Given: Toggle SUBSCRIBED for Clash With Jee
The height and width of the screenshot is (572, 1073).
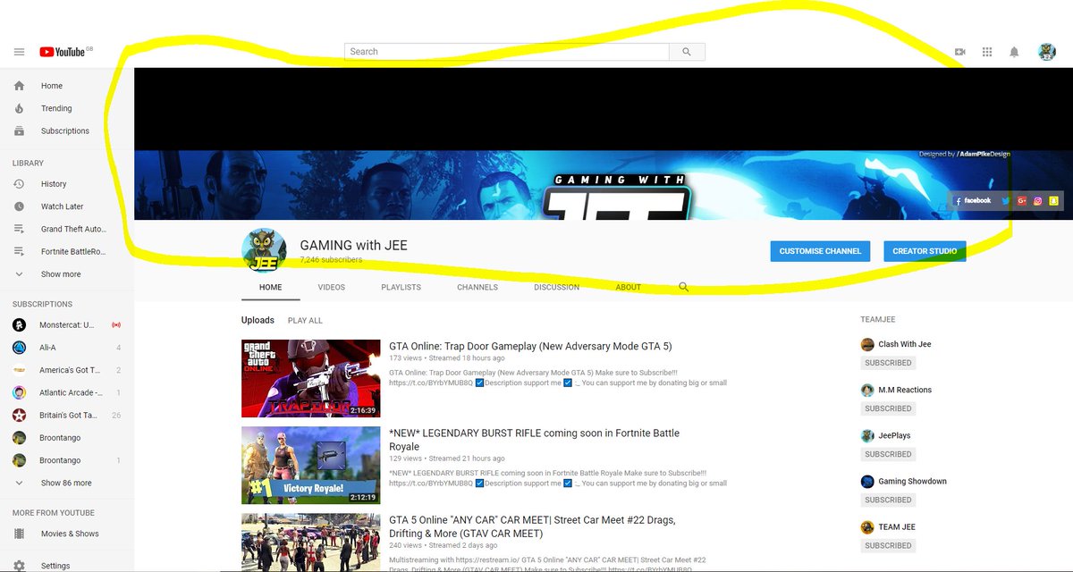Looking at the screenshot, I should pyautogui.click(x=888, y=363).
